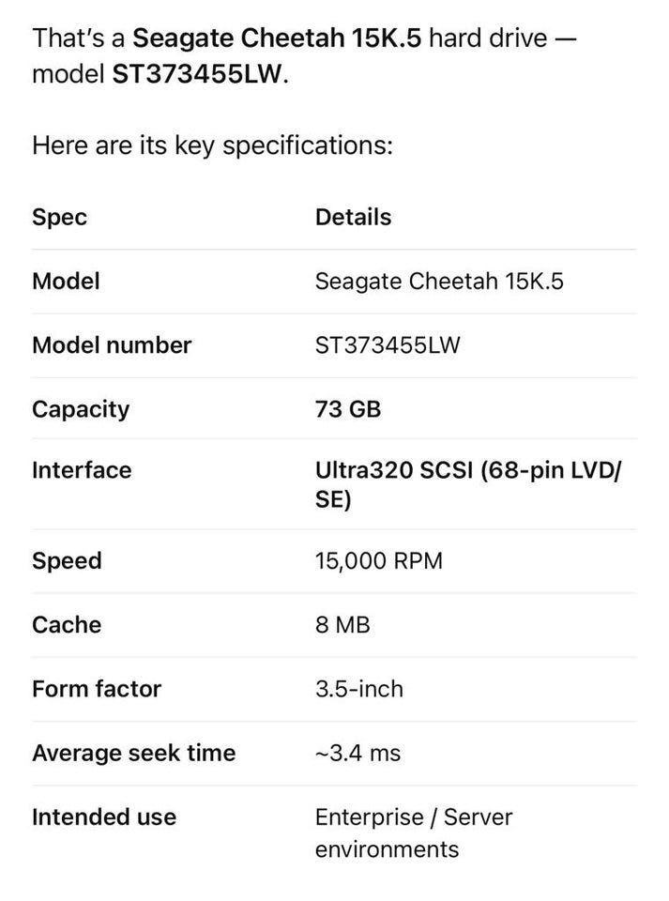Screen dimensions: 669x901
Task: Click the ~3.4 ms seek time value
Action: [x=357, y=753]
